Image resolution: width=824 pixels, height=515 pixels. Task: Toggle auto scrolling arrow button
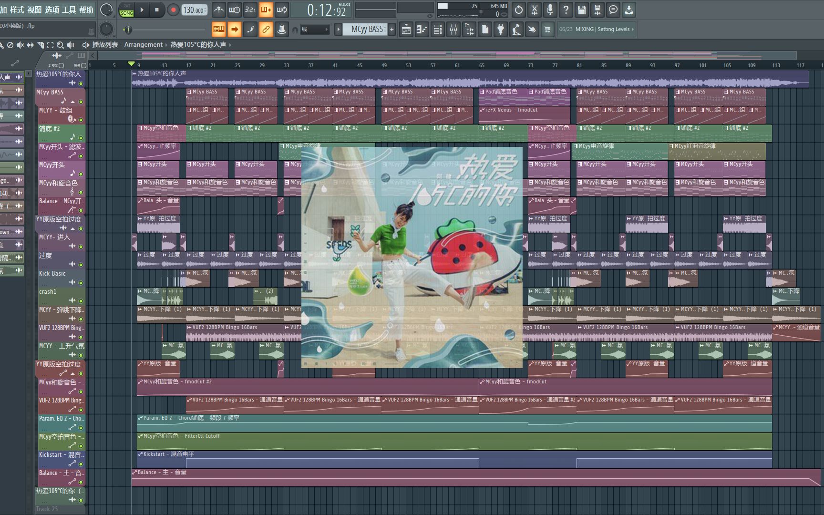pos(235,30)
